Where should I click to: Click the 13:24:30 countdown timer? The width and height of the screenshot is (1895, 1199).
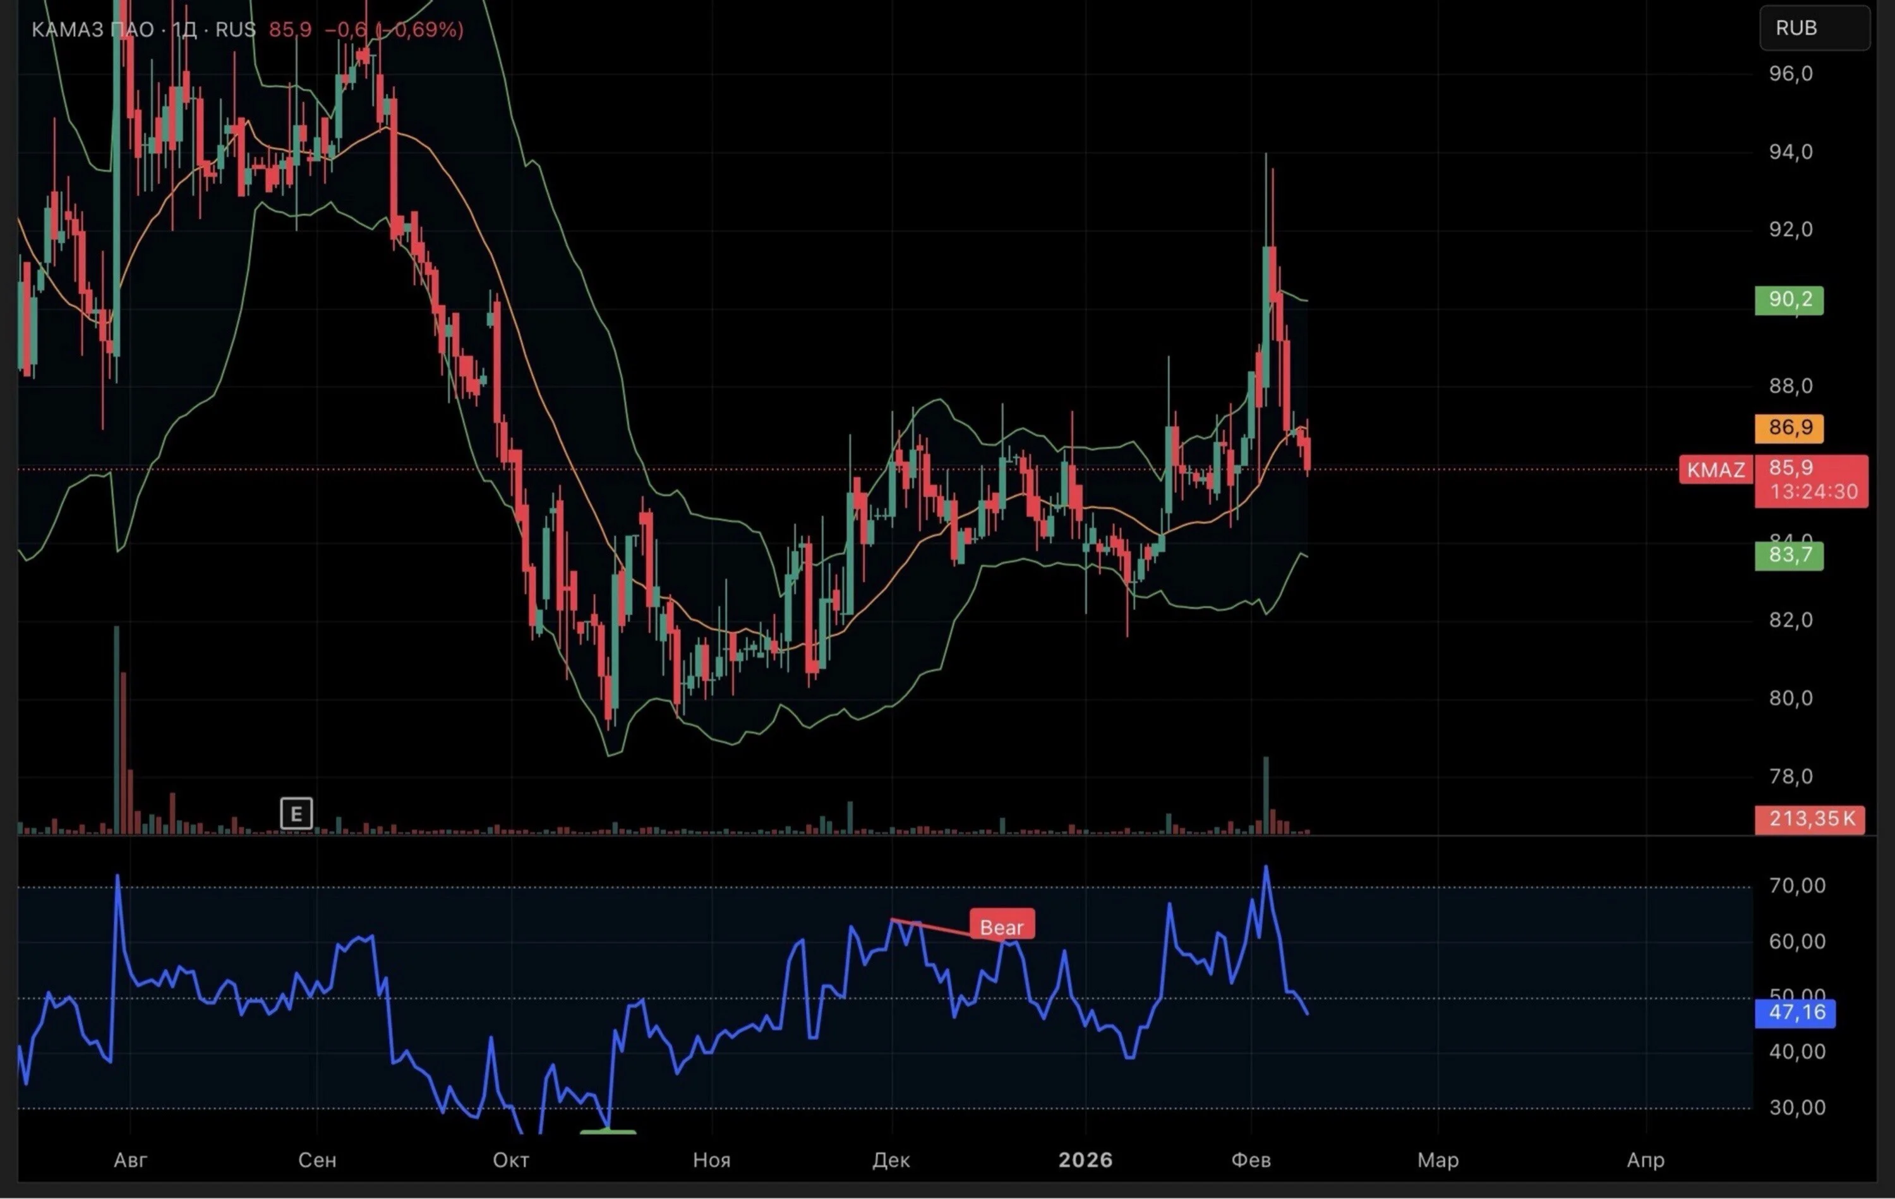point(1814,492)
